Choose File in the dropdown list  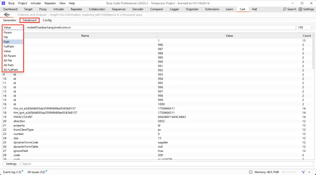13,37
